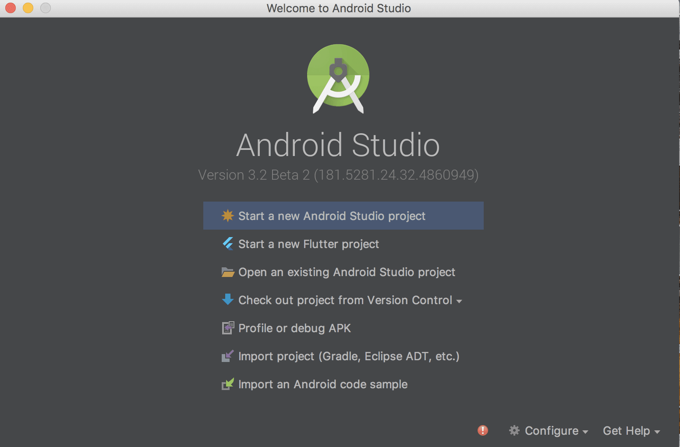The image size is (680, 447).
Task: Click the Welcome to Android Studio title
Action: 339,8
